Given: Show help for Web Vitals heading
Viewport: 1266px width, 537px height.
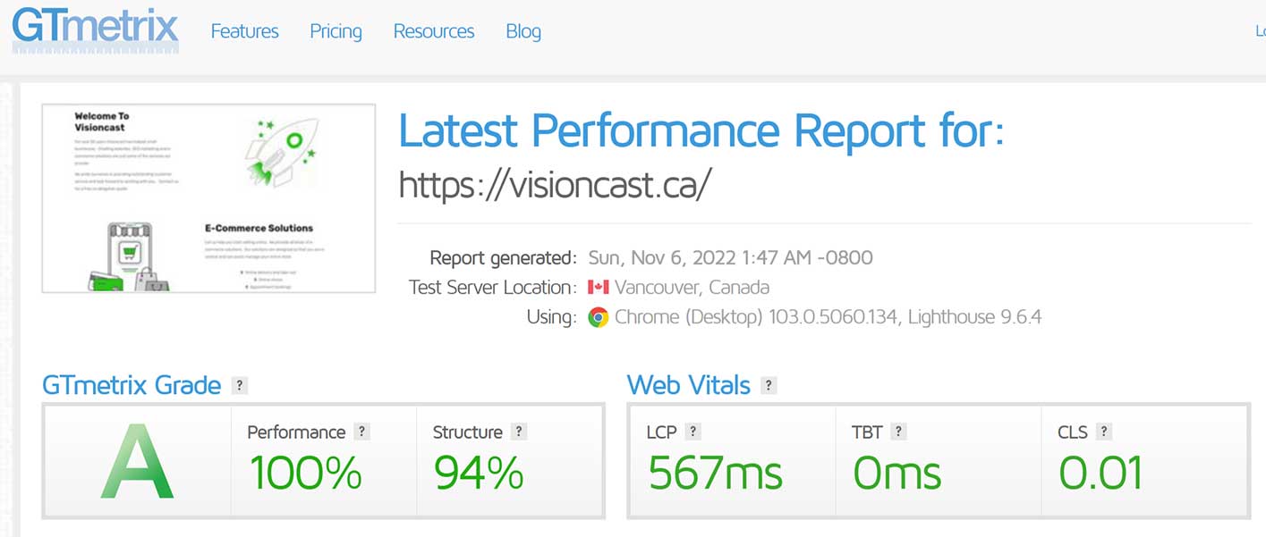Looking at the screenshot, I should [x=769, y=386].
